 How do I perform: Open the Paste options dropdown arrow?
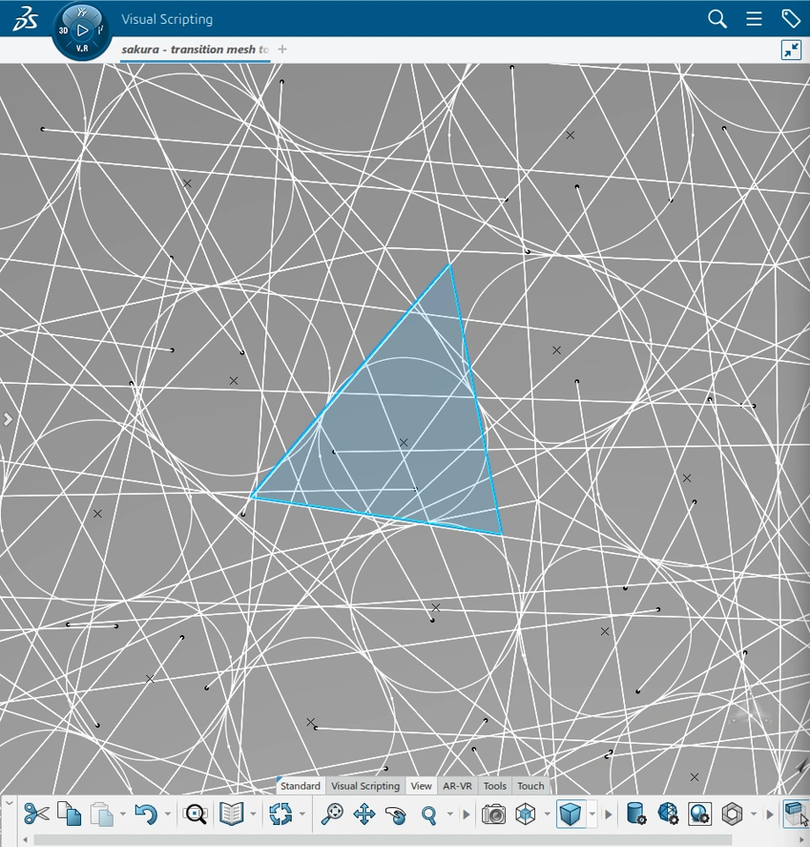point(123,814)
